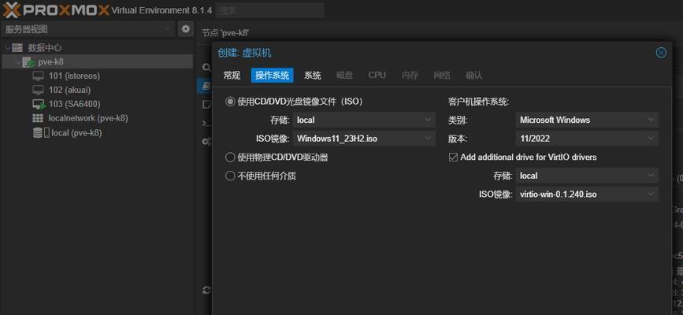Click the datacenter server icon

17,47
